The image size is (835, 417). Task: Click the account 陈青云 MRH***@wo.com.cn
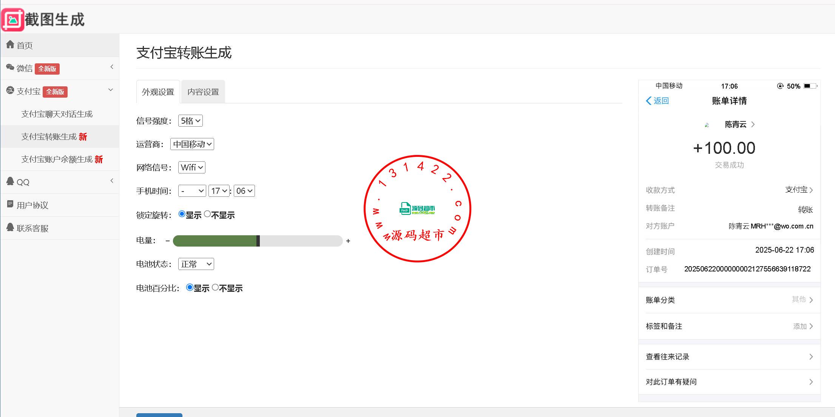click(771, 226)
